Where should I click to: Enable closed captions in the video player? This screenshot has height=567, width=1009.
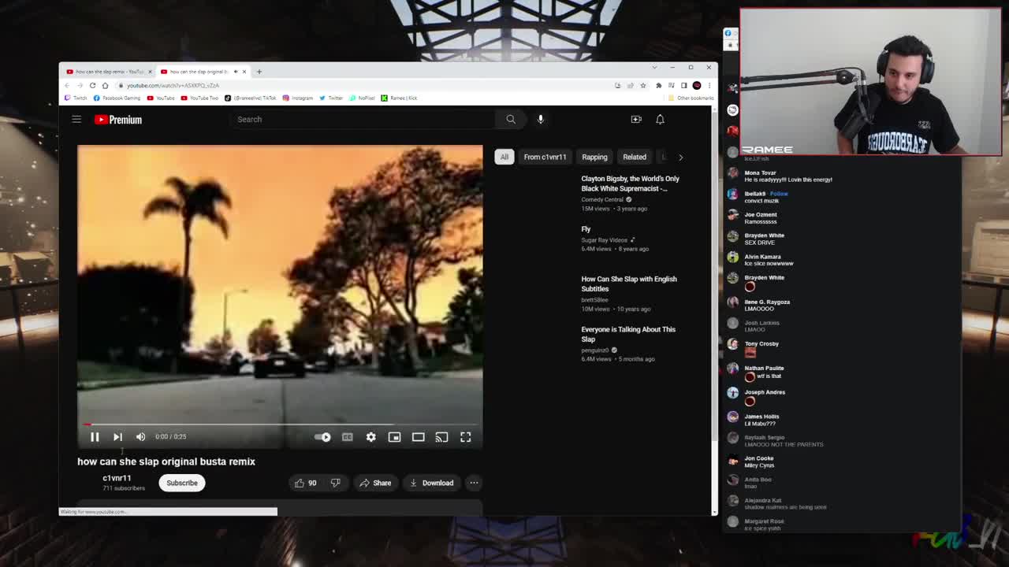click(x=347, y=436)
